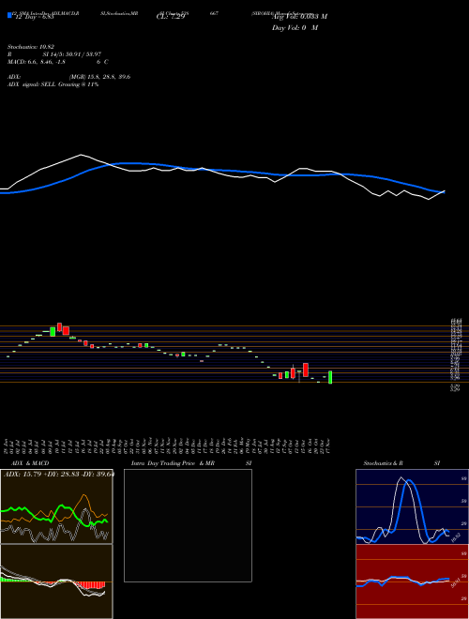
Task: Click the blue 12 Day SMA legend square
Action: coord(9,15)
